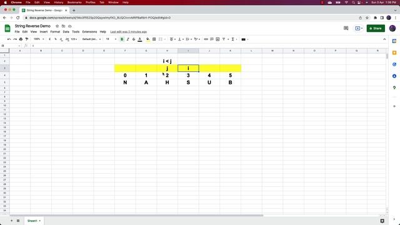Open the Sheets home icon
The image size is (400, 225).
point(7,28)
